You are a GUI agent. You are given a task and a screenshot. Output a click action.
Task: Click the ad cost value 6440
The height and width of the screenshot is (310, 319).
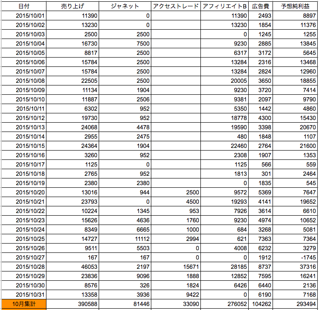261,285
